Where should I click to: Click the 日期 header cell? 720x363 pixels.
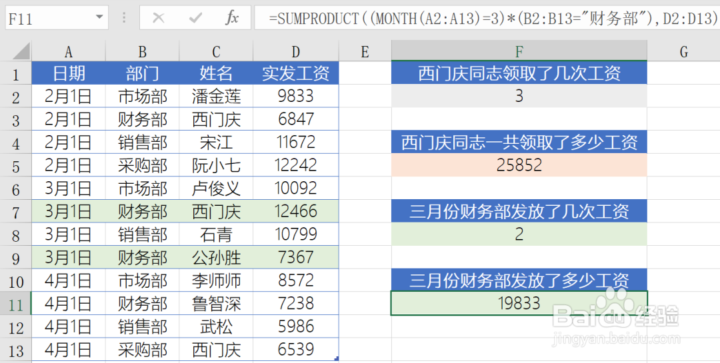(69, 73)
